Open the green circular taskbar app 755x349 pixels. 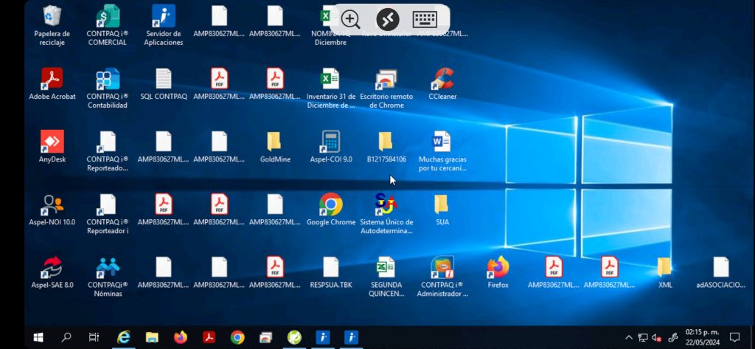click(x=294, y=337)
